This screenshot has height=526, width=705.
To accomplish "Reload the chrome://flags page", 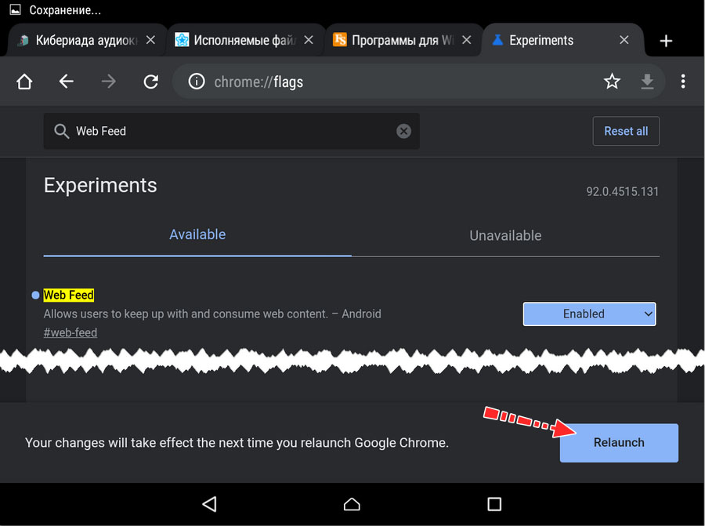I will tap(150, 82).
